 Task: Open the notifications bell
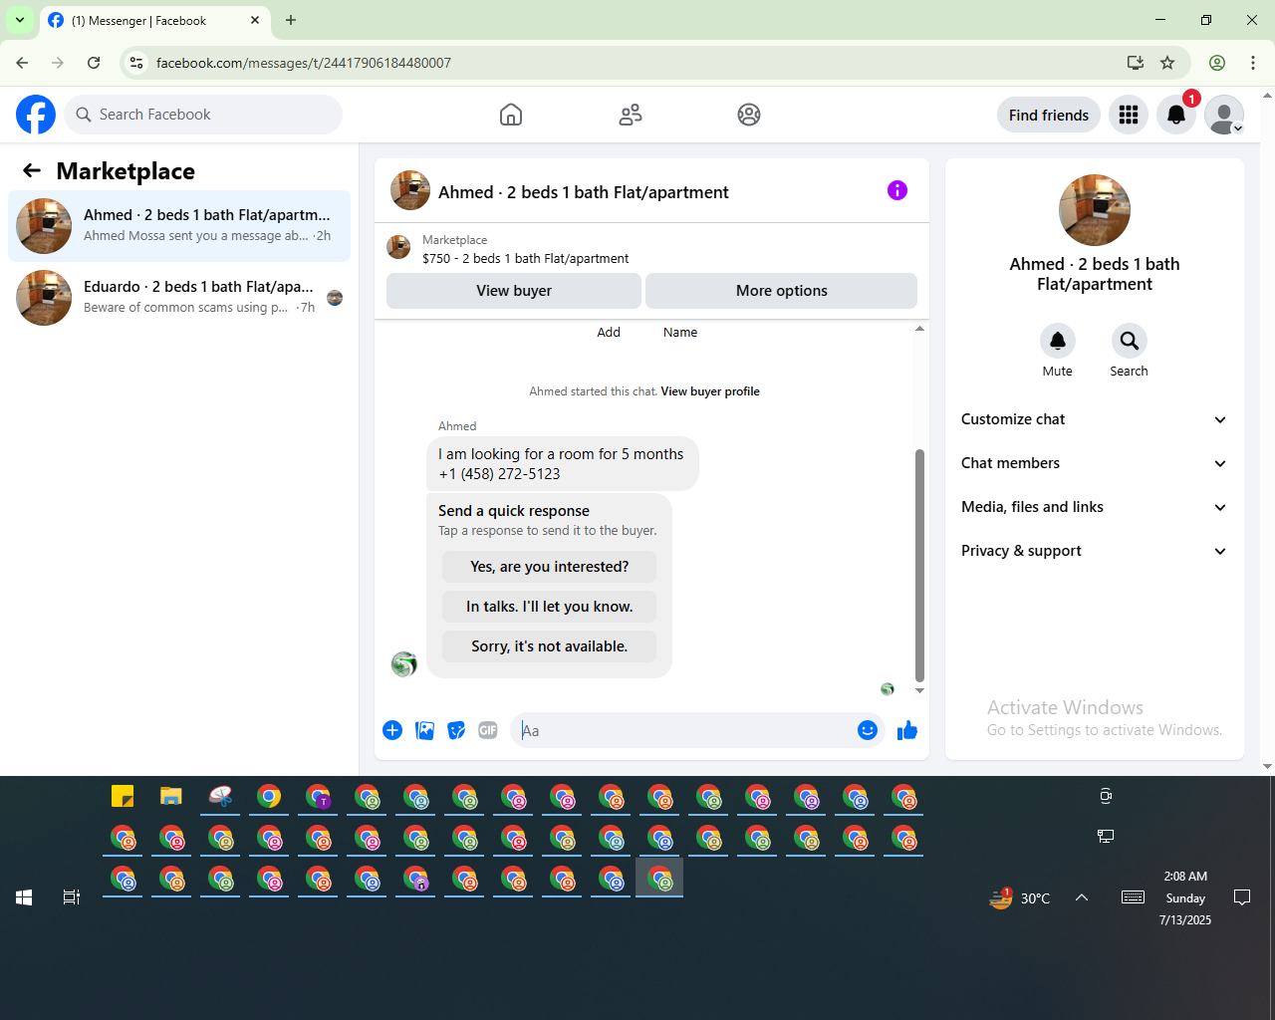point(1176,115)
